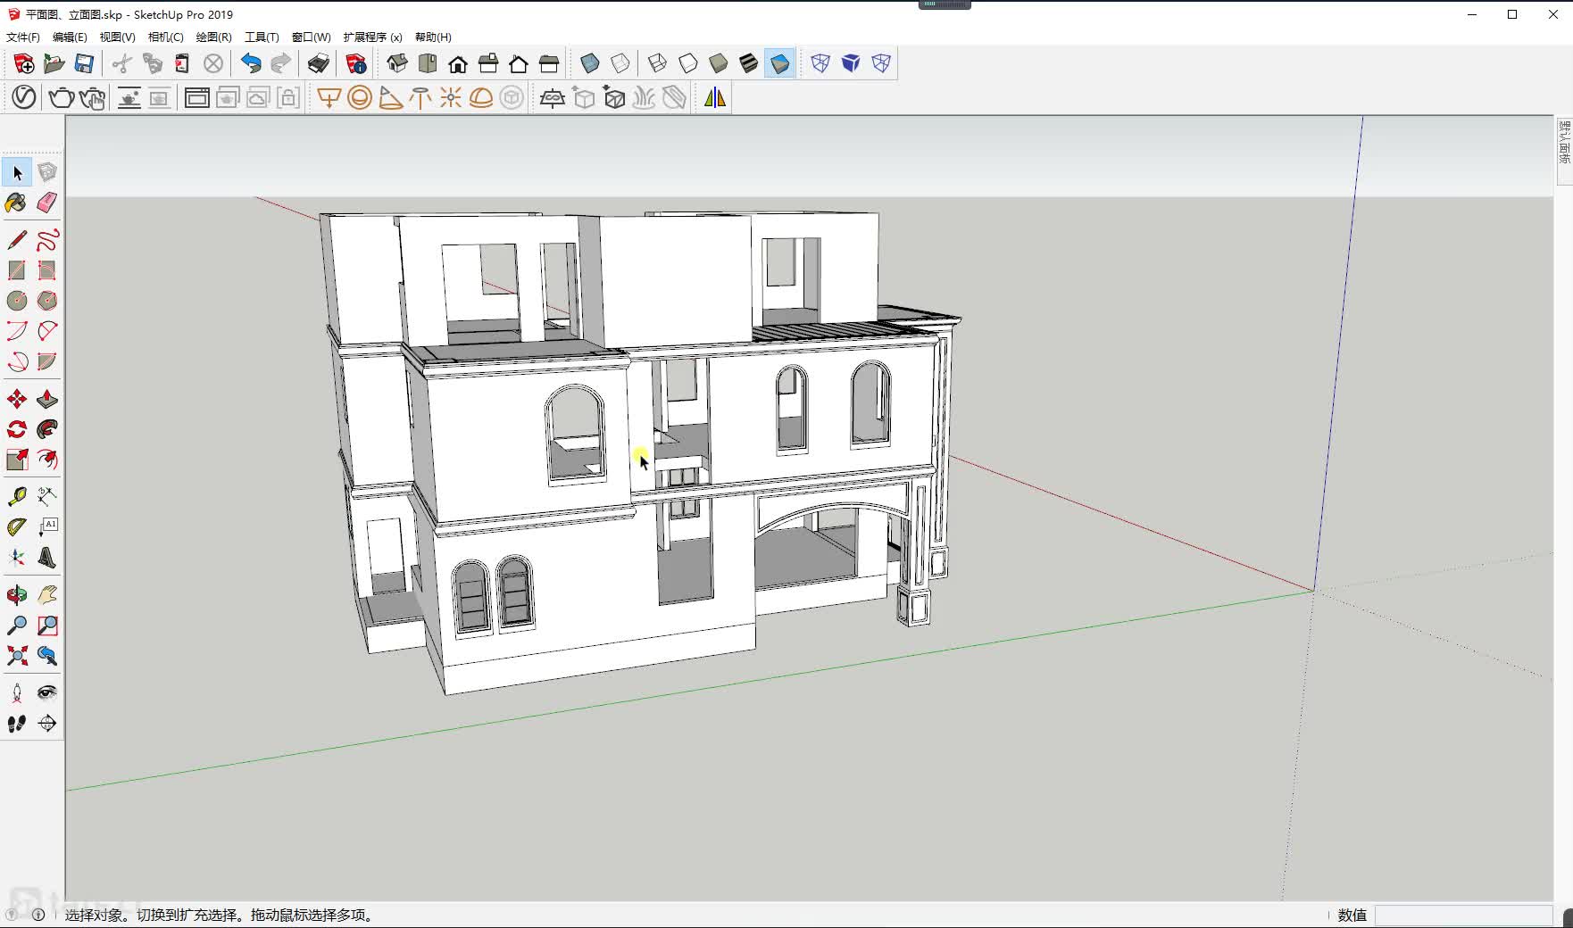Switch to Iso view

point(397,63)
